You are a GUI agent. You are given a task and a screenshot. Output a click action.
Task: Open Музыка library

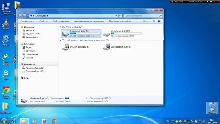[29, 58]
